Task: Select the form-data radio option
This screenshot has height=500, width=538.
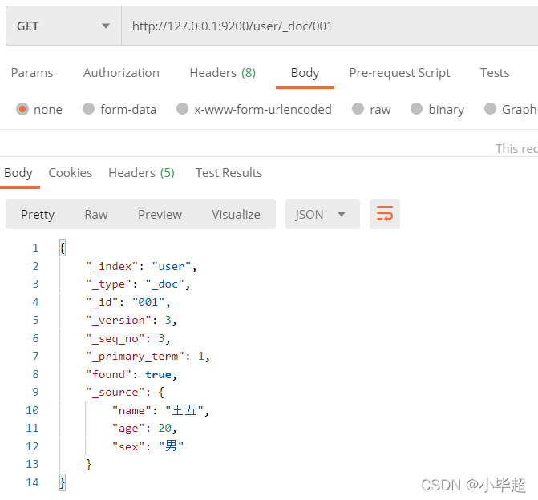Action: click(88, 109)
